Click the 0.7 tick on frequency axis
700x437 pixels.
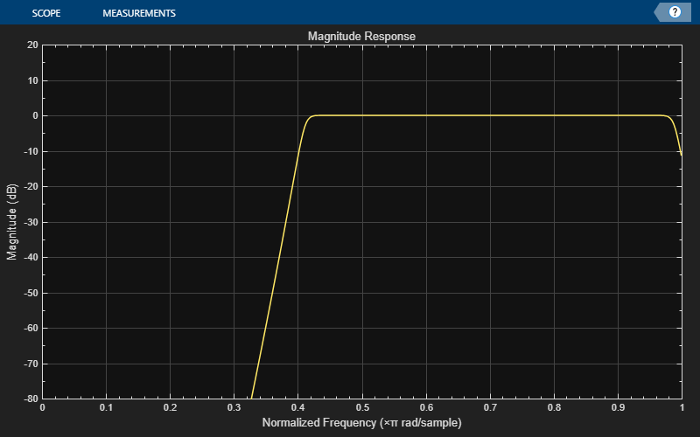pos(490,408)
